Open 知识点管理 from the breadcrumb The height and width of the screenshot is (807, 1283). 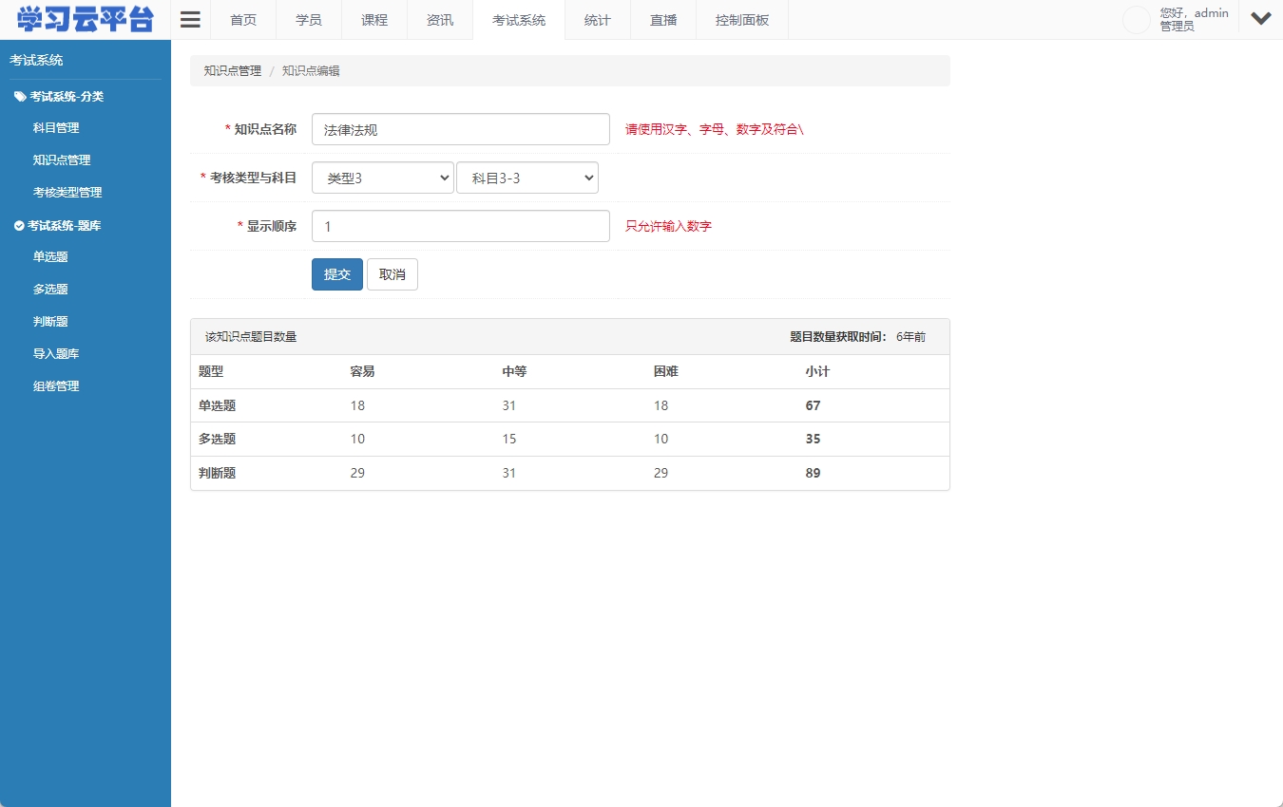click(231, 70)
